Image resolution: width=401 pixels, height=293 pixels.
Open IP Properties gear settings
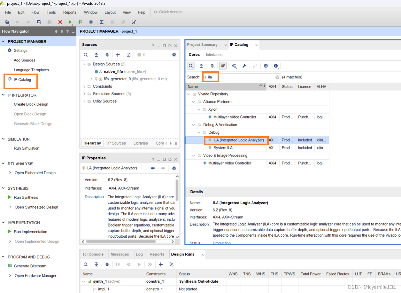[x=174, y=168]
